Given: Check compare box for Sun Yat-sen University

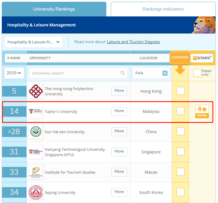Looking at the screenshot, I should [180, 131].
